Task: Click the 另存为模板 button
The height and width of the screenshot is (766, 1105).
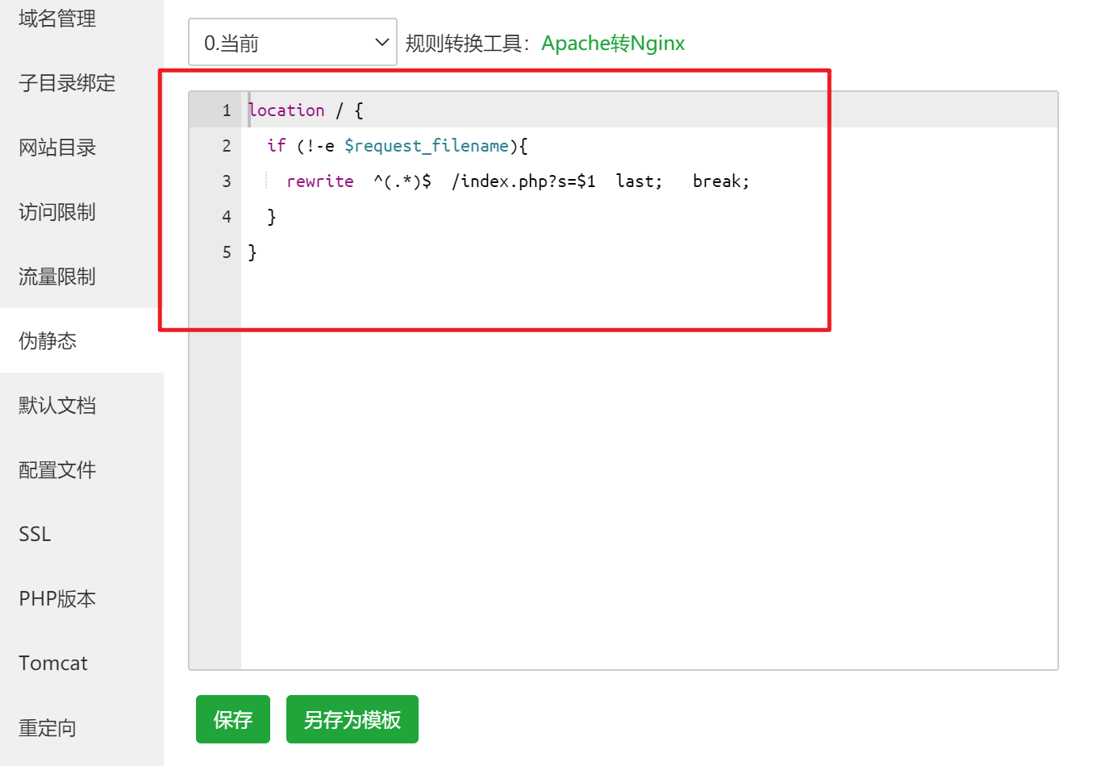Action: pyautogui.click(x=352, y=719)
